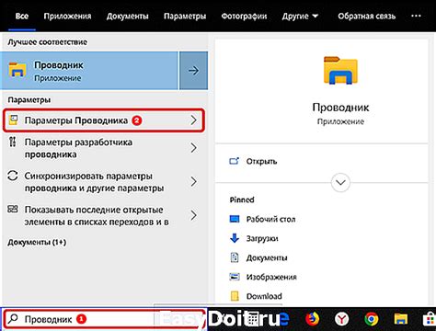Screen dimensions: 436x331
Task: Expand arrow for Параметры Проводника
Action: [193, 120]
